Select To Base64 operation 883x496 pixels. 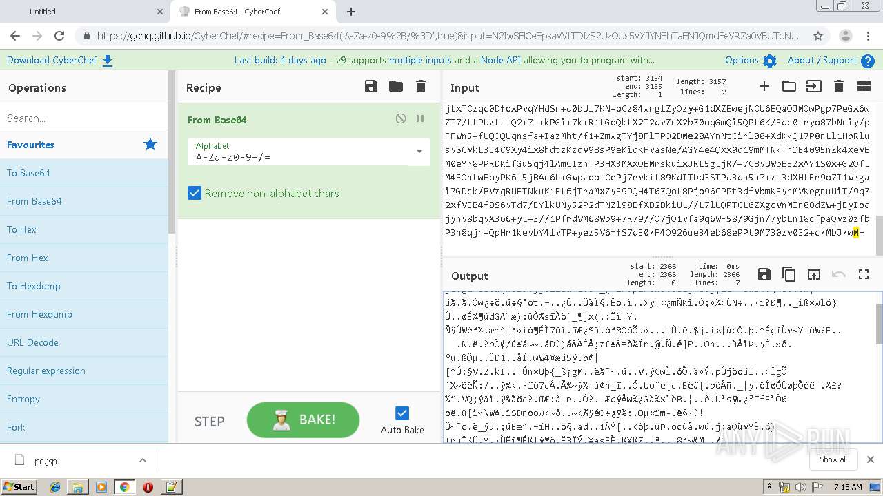[x=83, y=173]
